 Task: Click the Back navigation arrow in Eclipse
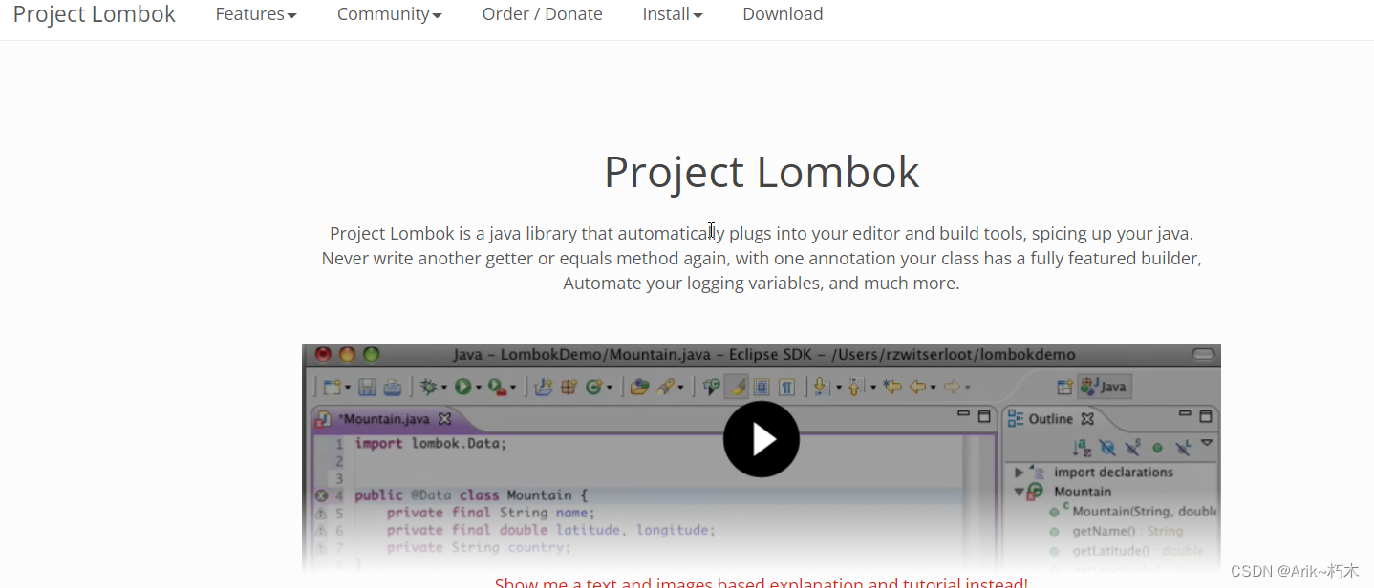pos(917,387)
